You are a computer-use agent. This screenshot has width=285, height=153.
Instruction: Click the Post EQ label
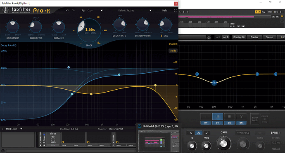click(x=173, y=44)
